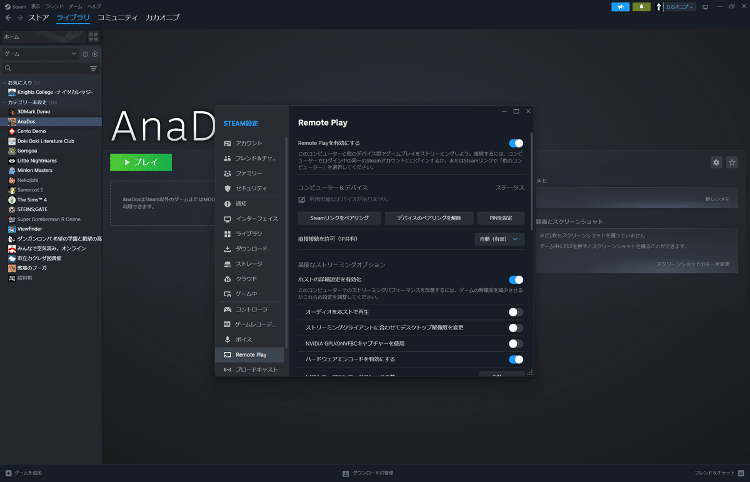The height and width of the screenshot is (482, 750).
Task: Open the 表示 menu
Action: 36,6
